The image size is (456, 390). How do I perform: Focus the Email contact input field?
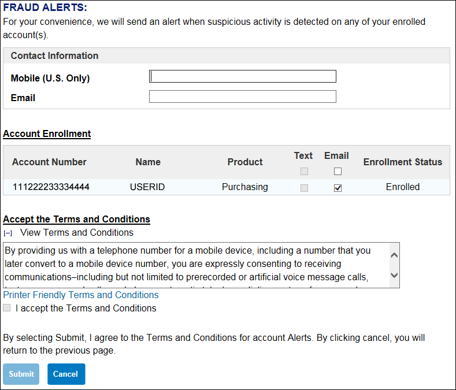[x=243, y=96]
